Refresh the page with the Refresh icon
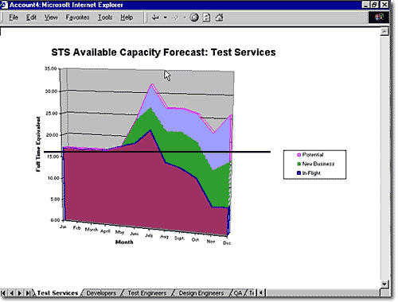 tap(206, 17)
